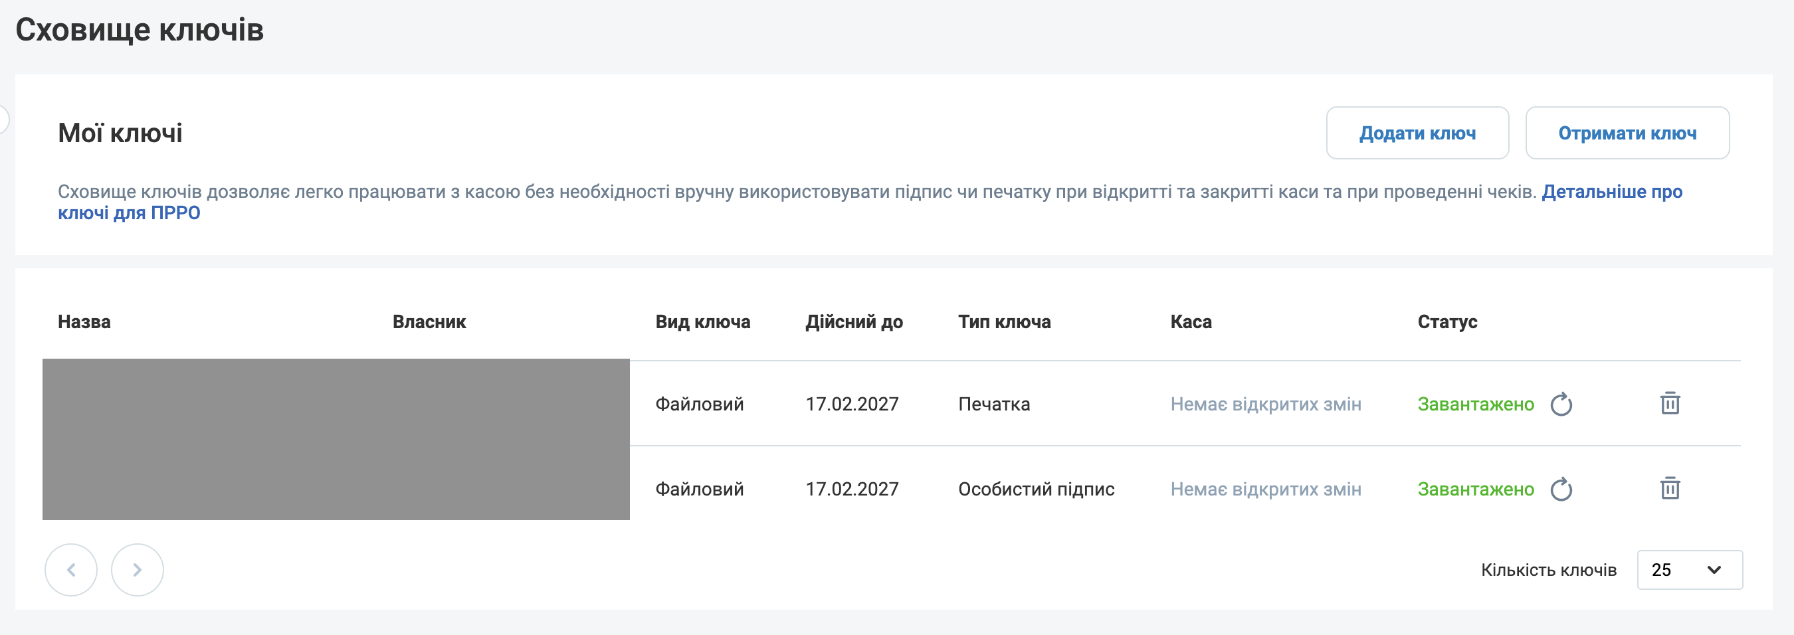
Task: Click Немає відкритих змін in Особистий підпис row
Action: pos(1265,489)
